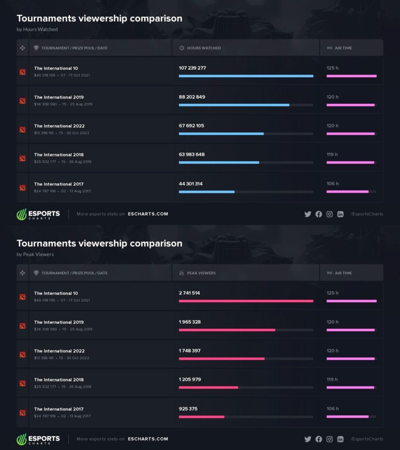The height and width of the screenshot is (450, 400).
Task: Click the gamepad icon in Hours Watched table header
Action: point(22,48)
